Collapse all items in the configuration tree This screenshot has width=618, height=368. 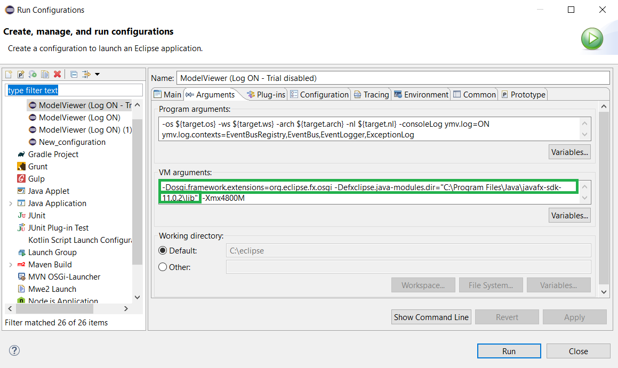(x=74, y=74)
